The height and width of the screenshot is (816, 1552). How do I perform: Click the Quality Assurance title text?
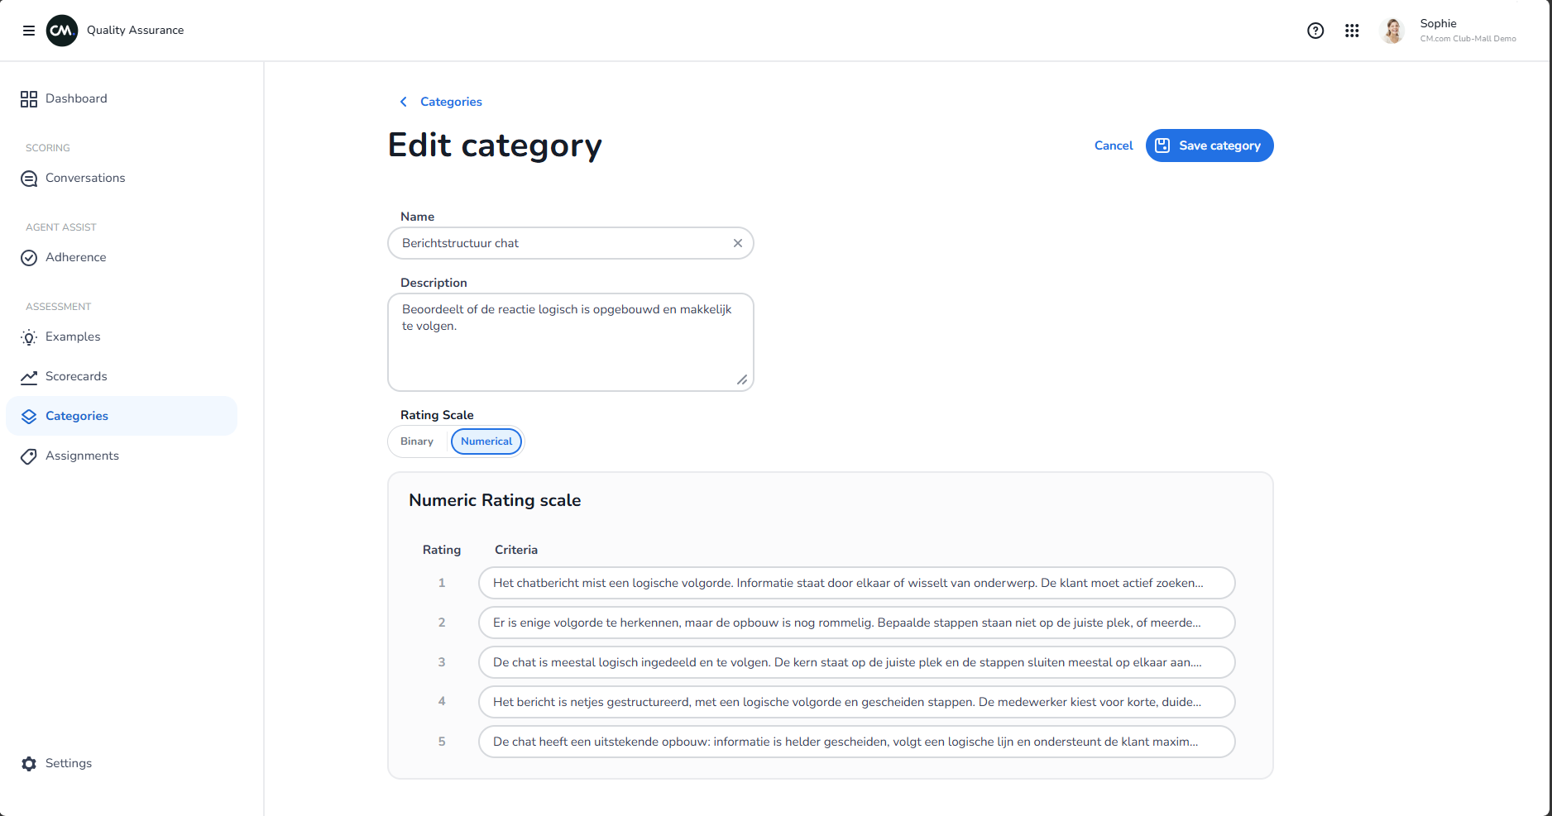pyautogui.click(x=136, y=30)
